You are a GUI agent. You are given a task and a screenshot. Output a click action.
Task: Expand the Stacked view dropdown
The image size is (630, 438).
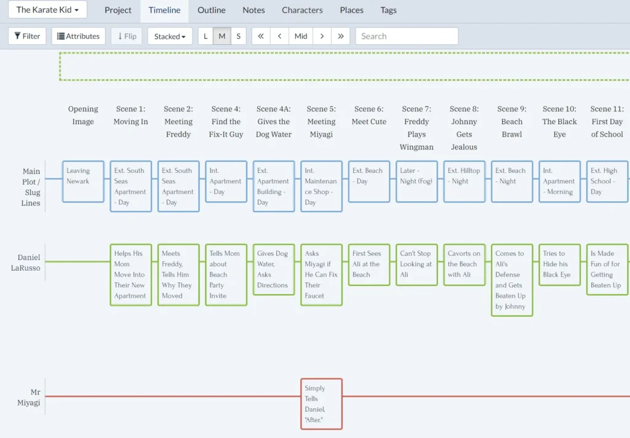[170, 36]
